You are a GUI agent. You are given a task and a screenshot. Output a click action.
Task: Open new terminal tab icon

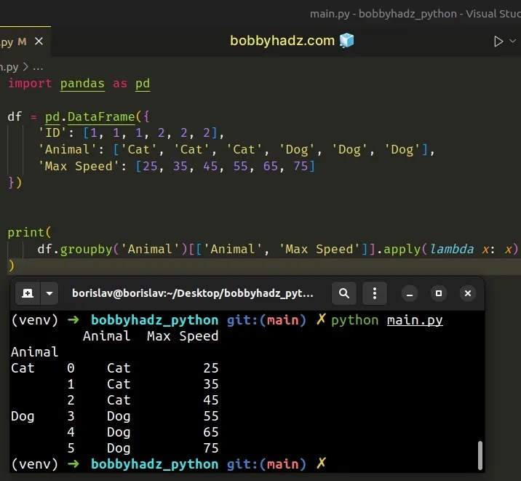point(28,293)
